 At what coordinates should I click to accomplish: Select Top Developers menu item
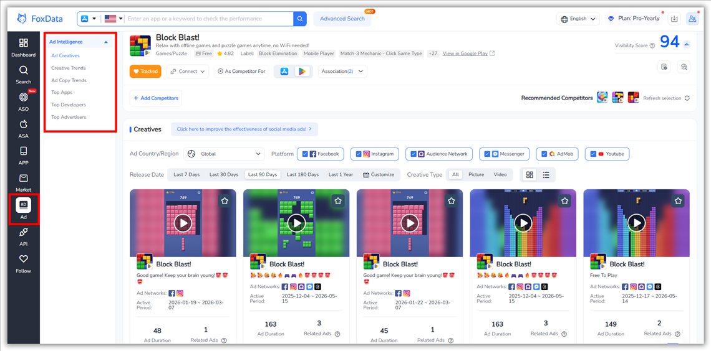click(x=69, y=105)
